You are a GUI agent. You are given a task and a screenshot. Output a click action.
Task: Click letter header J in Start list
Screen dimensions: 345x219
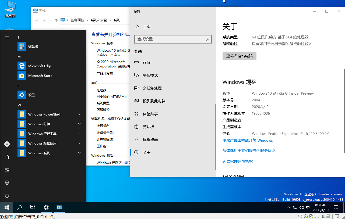pos(18,38)
